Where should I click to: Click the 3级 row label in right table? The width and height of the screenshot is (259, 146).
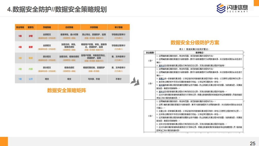pyautogui.click(x=150, y=116)
